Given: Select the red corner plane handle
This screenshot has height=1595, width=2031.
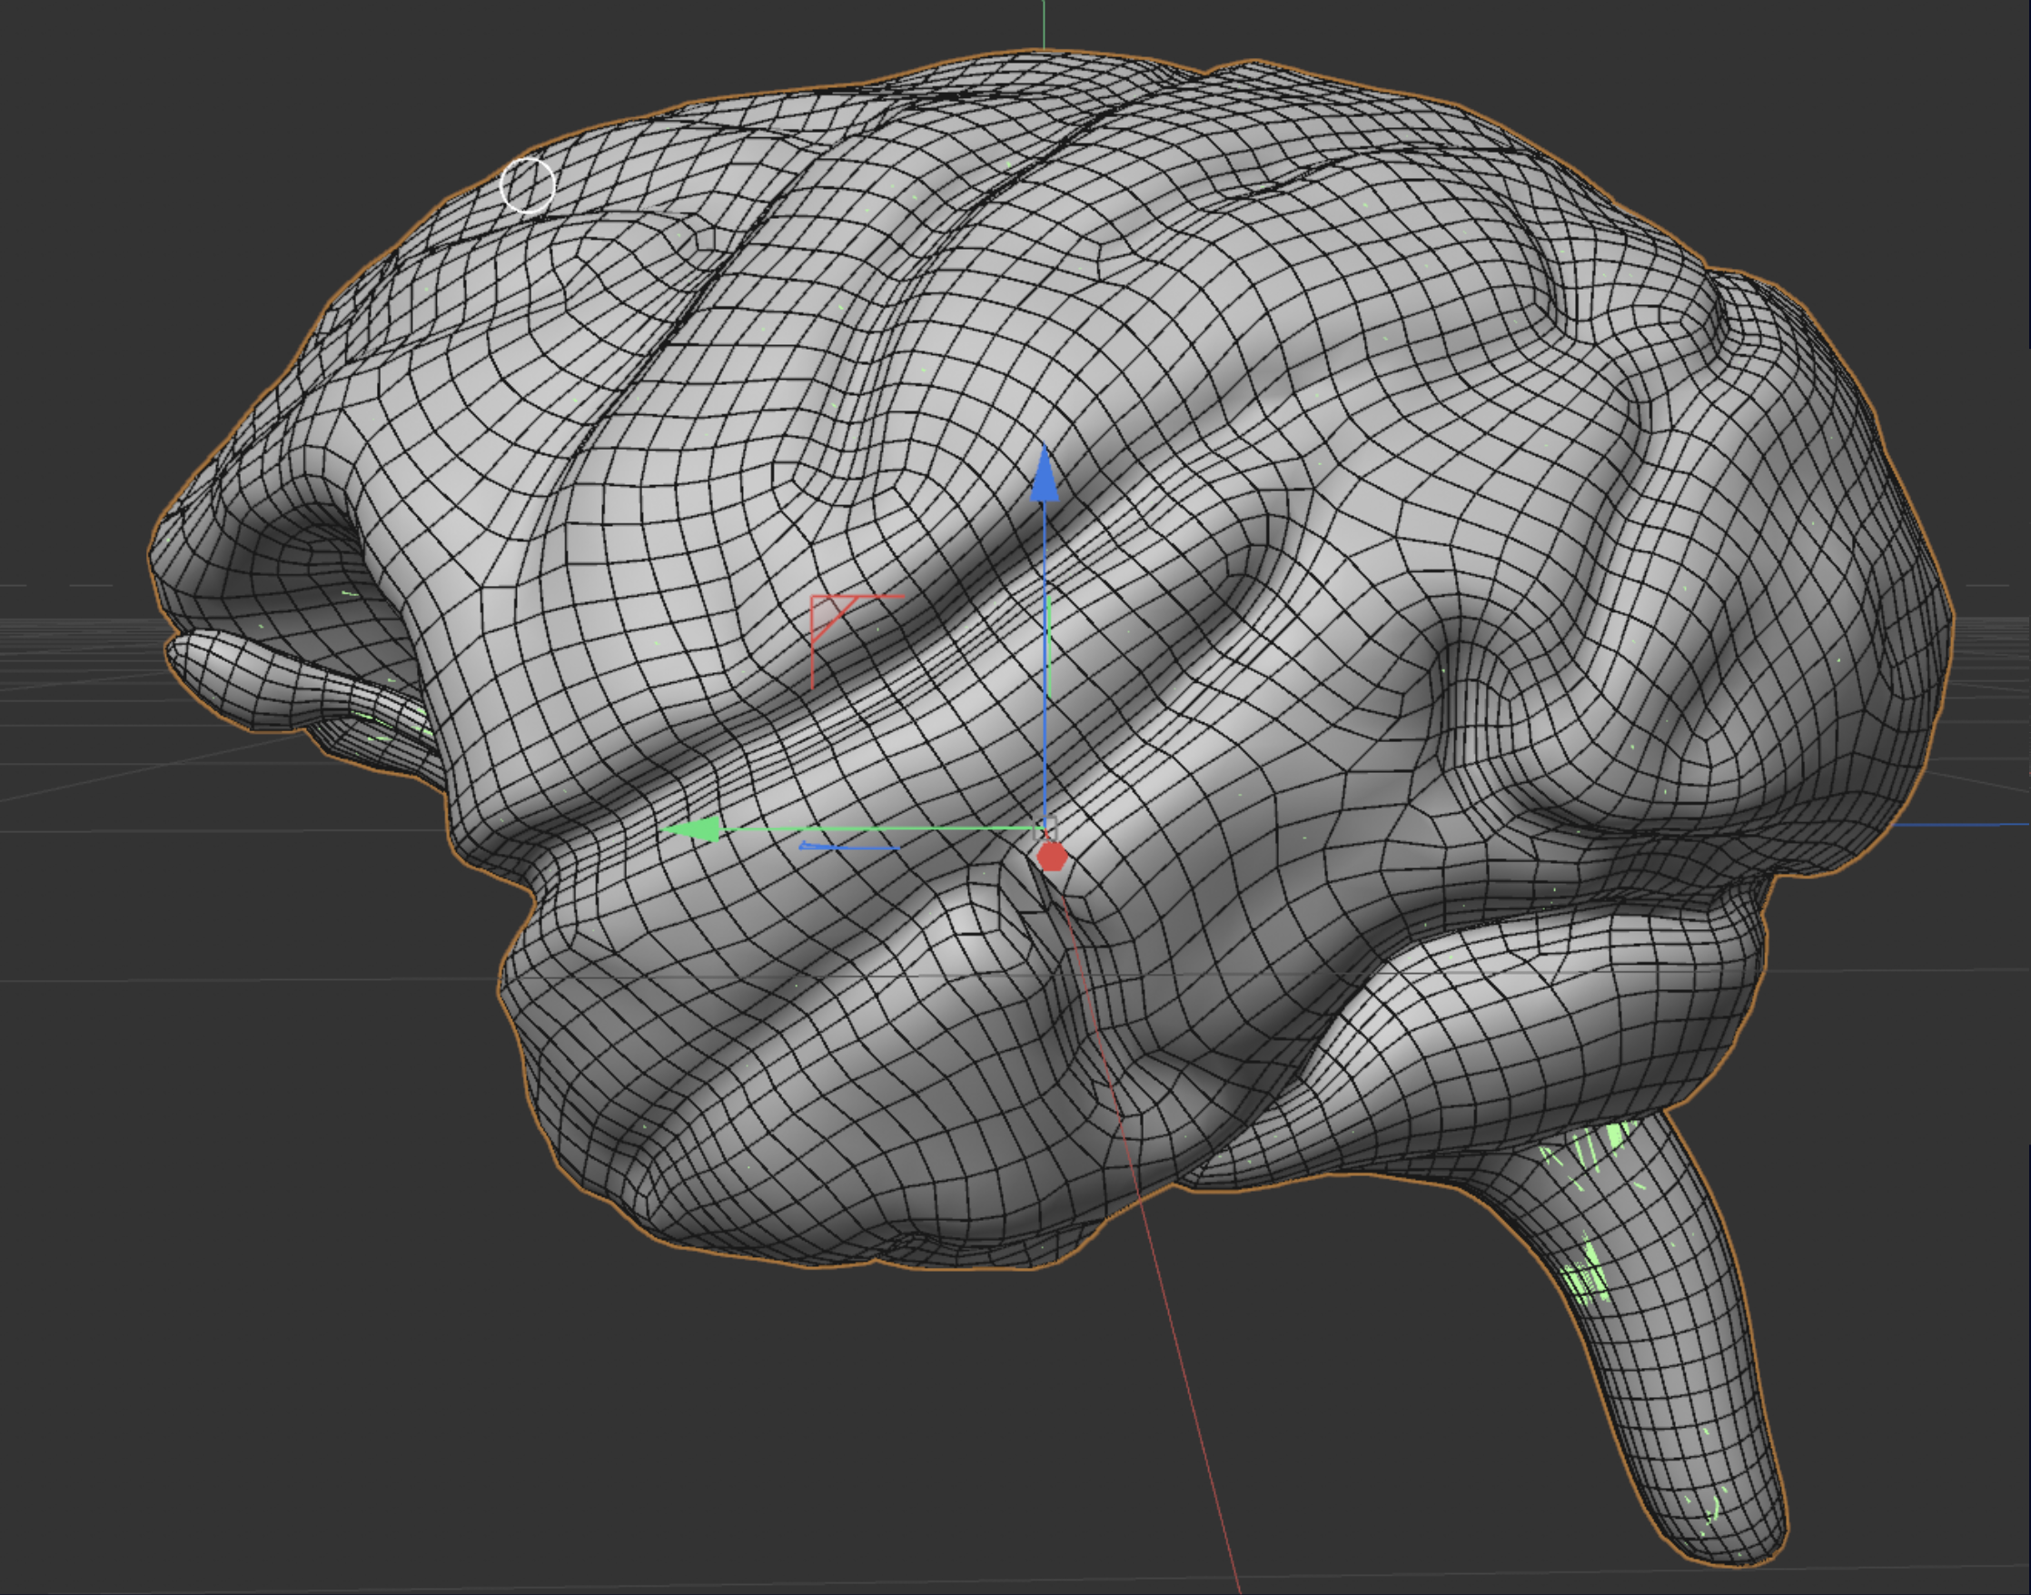Looking at the screenshot, I should point(826,612).
